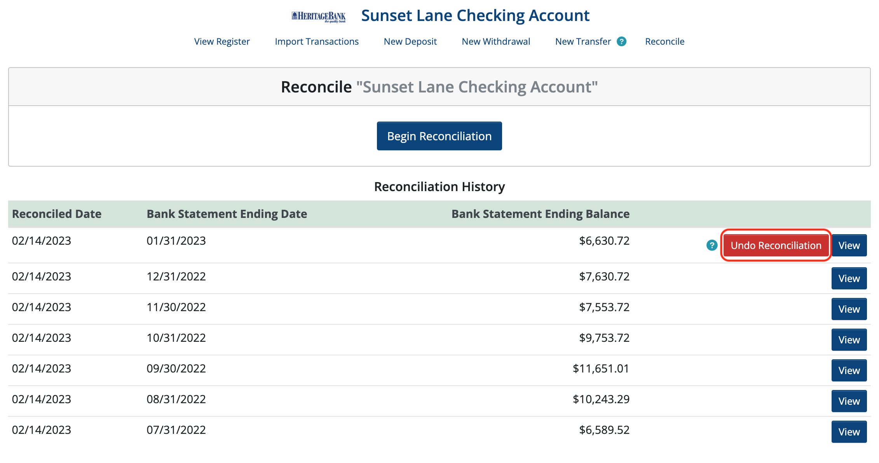Open help icon next to New Transfer
The width and height of the screenshot is (879, 463).
[622, 42]
